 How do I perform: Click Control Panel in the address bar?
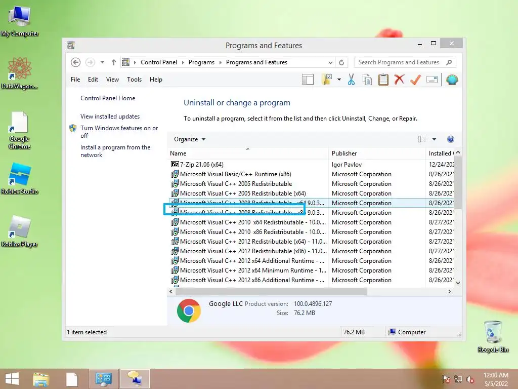point(158,62)
